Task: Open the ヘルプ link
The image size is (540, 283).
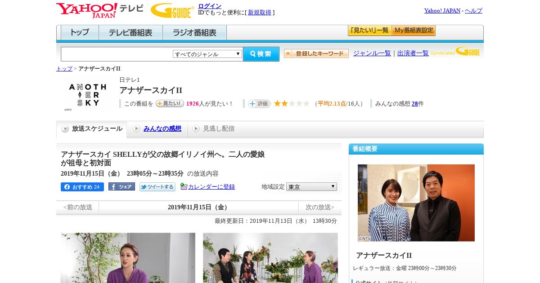Action: (473, 10)
